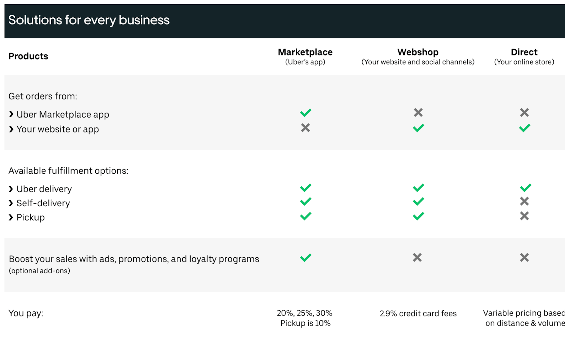
Task: Click gray X for Marketplace Your website or app
Action: coord(305,127)
